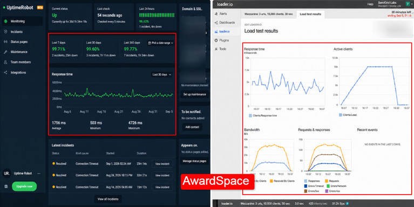This screenshot has width=414, height=207.
Task: Click the 99.60% Last 30 days uptime value
Action: (93, 49)
